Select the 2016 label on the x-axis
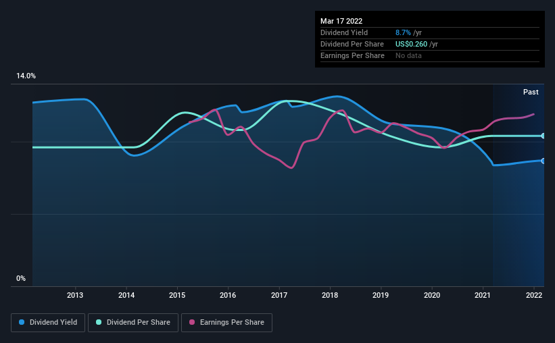Image resolution: width=555 pixels, height=343 pixels. (228, 295)
